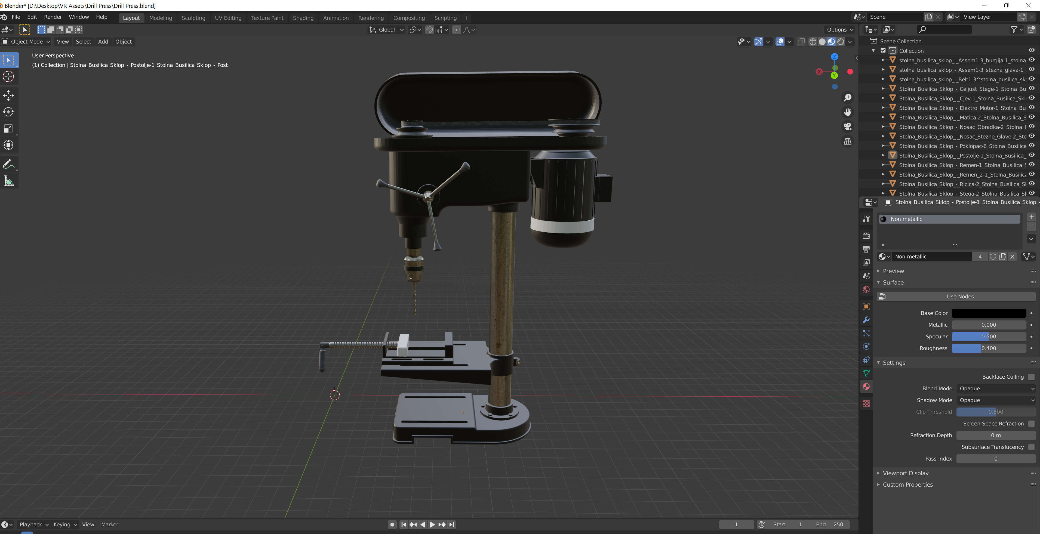The height and width of the screenshot is (534, 1040).
Task: Switch perspective/orthographic grid icon
Action: (x=847, y=142)
